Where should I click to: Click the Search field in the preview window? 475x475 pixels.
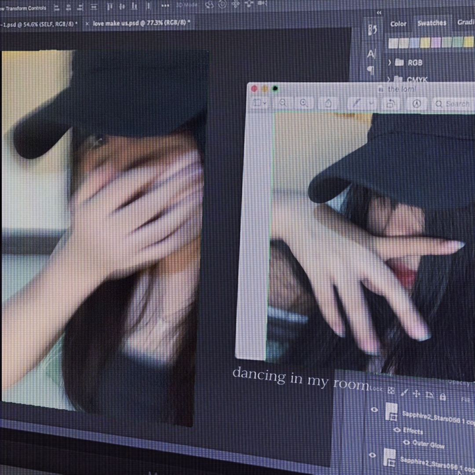tap(453, 104)
